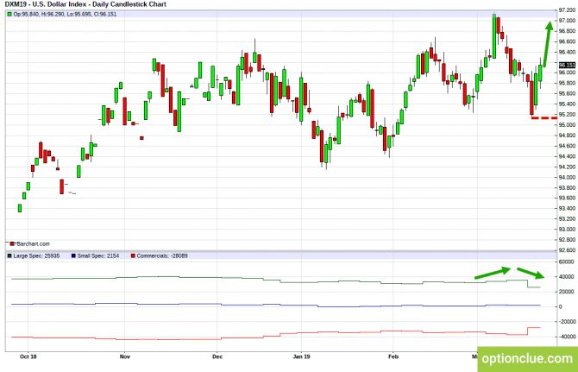Click the 94.000 price axis label
Viewport: 578px width, 372px height.
tap(567, 177)
